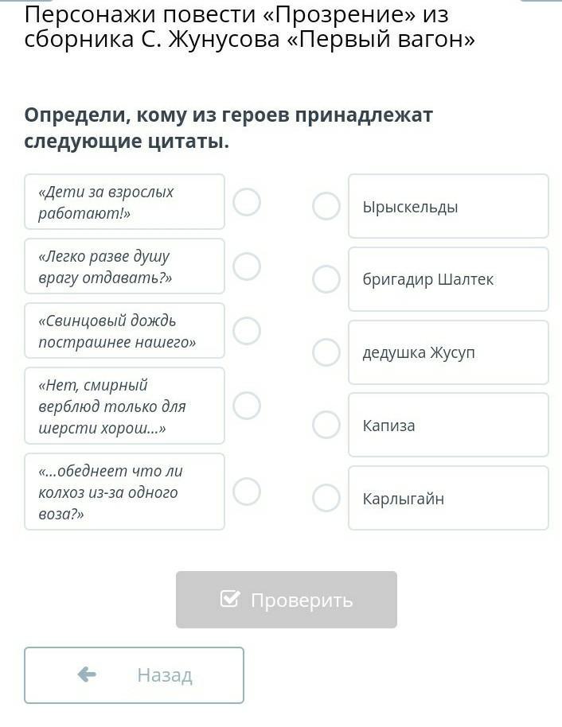Click the checkmark icon on Проверить
Image resolution: width=562 pixels, height=727 pixels.
click(x=230, y=599)
